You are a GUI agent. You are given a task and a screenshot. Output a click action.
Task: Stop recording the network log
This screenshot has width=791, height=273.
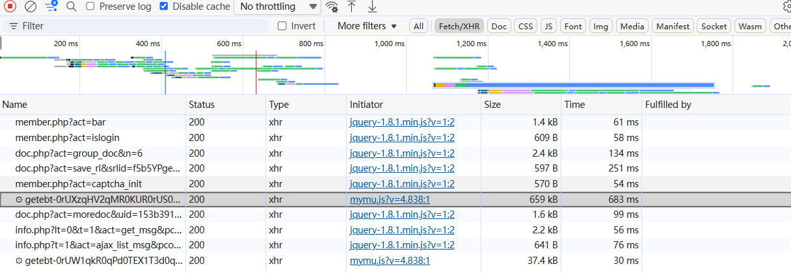pos(10,6)
